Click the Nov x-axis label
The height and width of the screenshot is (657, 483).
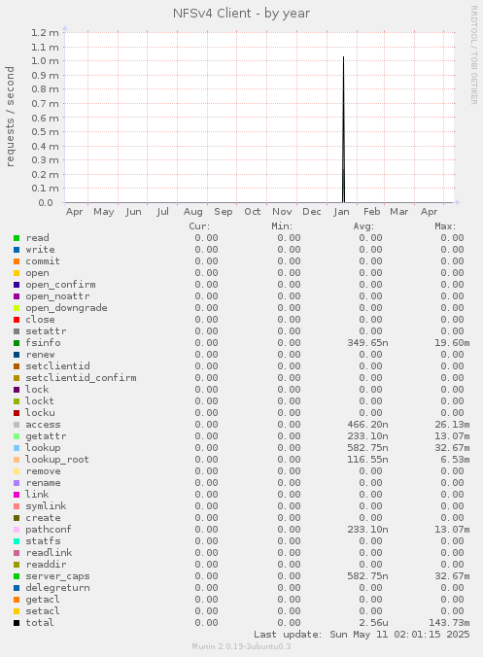coord(282,212)
